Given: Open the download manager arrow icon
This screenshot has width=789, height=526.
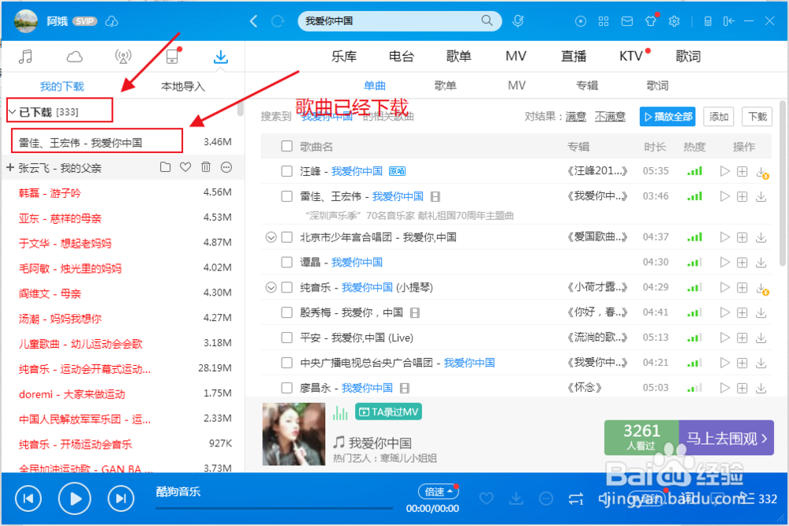Looking at the screenshot, I should point(220,56).
